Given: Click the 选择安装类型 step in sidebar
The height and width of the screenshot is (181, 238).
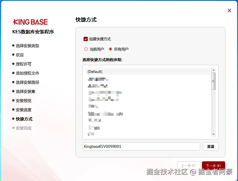Looking at the screenshot, I should coord(26,46).
